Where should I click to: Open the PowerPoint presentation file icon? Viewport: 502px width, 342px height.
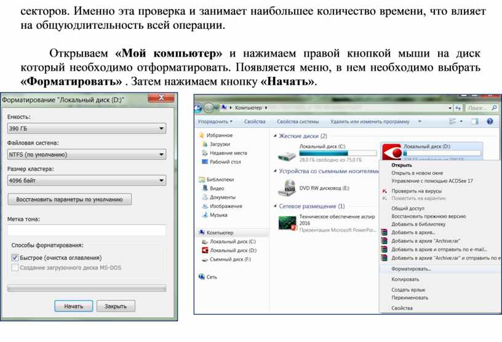287,223
